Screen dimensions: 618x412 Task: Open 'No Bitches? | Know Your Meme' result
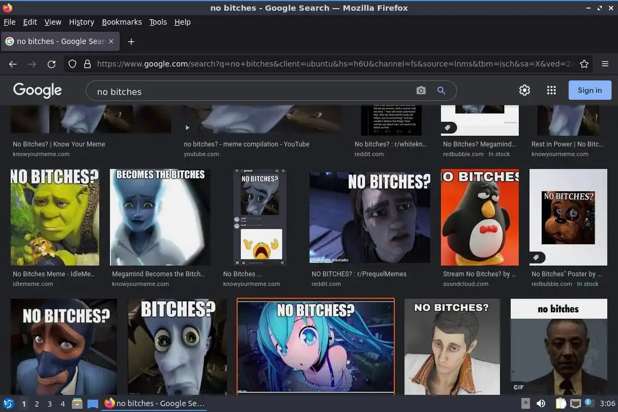coord(58,144)
